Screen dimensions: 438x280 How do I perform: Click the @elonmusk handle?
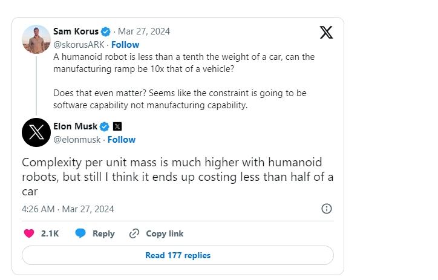tap(77, 139)
